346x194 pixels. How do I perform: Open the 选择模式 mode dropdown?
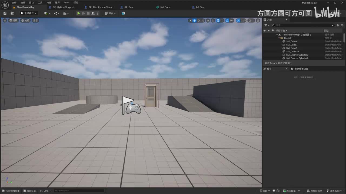29,13
